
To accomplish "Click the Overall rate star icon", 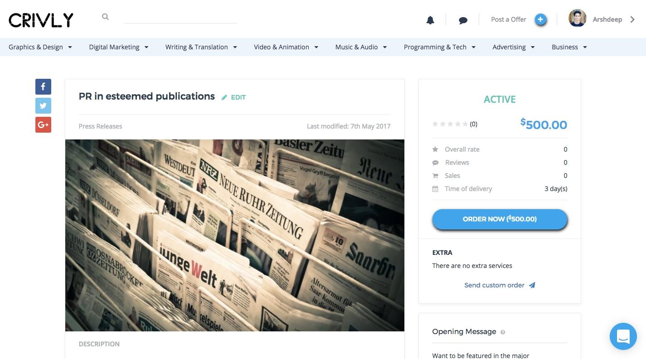I will [435, 149].
